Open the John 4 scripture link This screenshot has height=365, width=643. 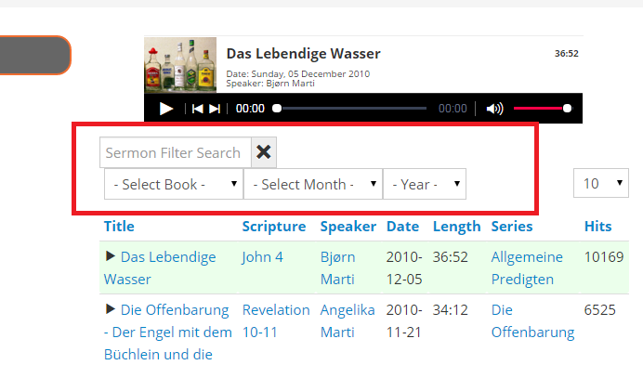[x=262, y=257]
